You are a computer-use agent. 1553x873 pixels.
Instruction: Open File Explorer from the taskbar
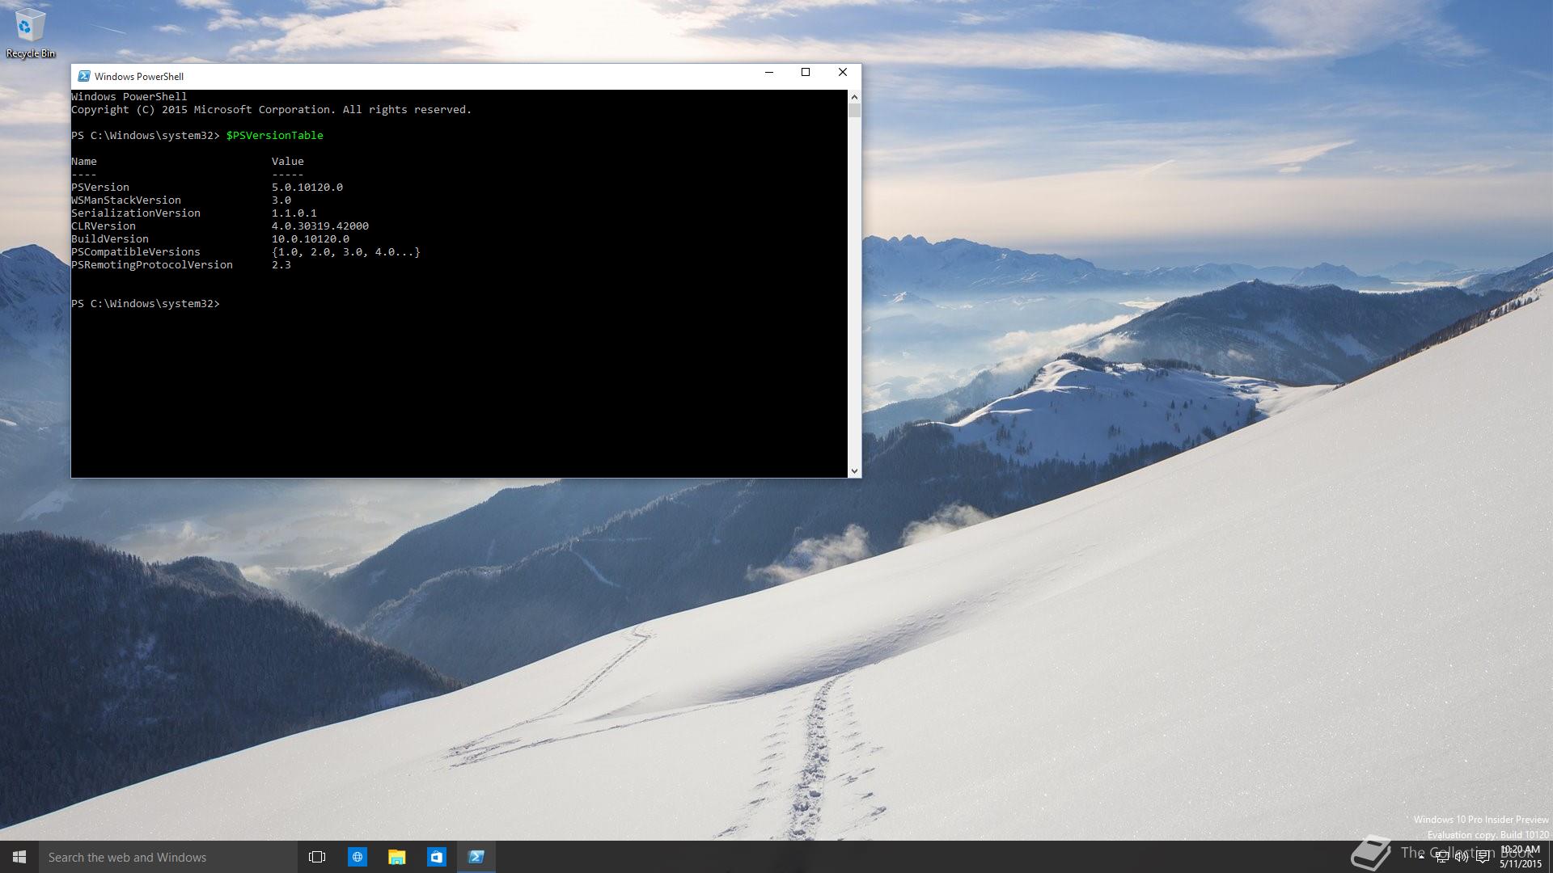point(396,857)
